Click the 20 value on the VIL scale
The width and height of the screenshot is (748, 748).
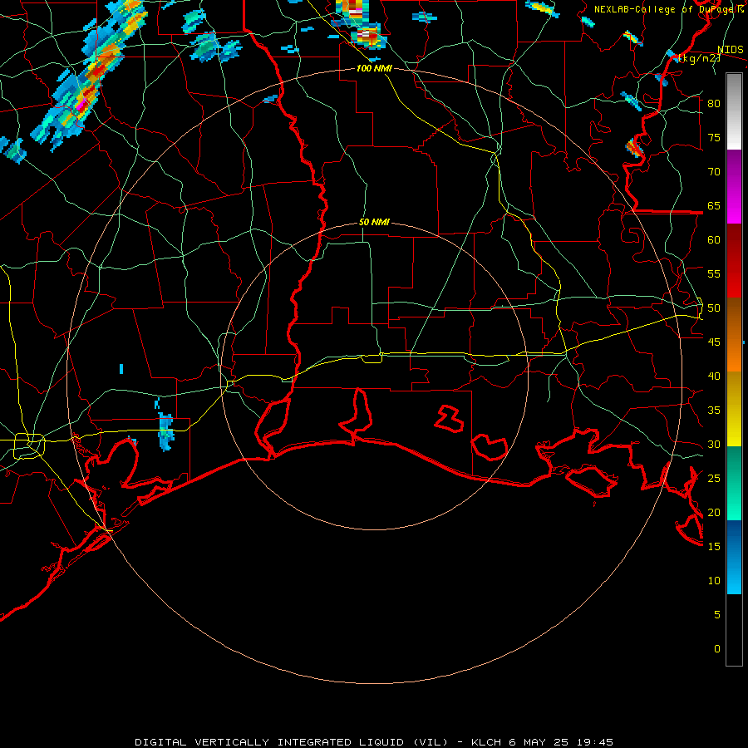tap(714, 512)
